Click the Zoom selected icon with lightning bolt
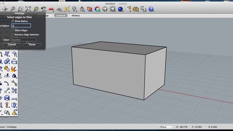The height and width of the screenshot is (131, 233). (x=36, y=9)
